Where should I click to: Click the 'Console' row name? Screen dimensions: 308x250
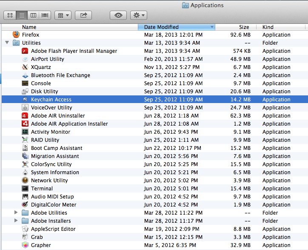tap(41, 83)
